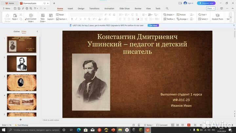The image size is (236, 133).
Task: Open the comments pane icon near Share
Action: click(x=222, y=9)
